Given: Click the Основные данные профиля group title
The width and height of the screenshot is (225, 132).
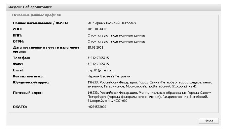Looking at the screenshot, I should [36, 15].
